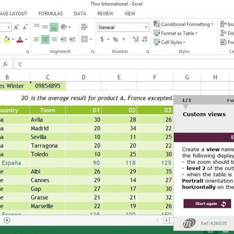234x234 pixels.
Task: Click the red Font Color button
Action: coord(20,39)
